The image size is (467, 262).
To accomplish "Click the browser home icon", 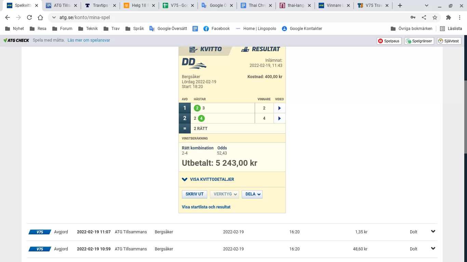I will pos(40,17).
